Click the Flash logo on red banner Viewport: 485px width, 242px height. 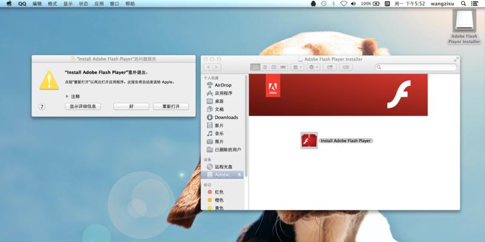[399, 94]
